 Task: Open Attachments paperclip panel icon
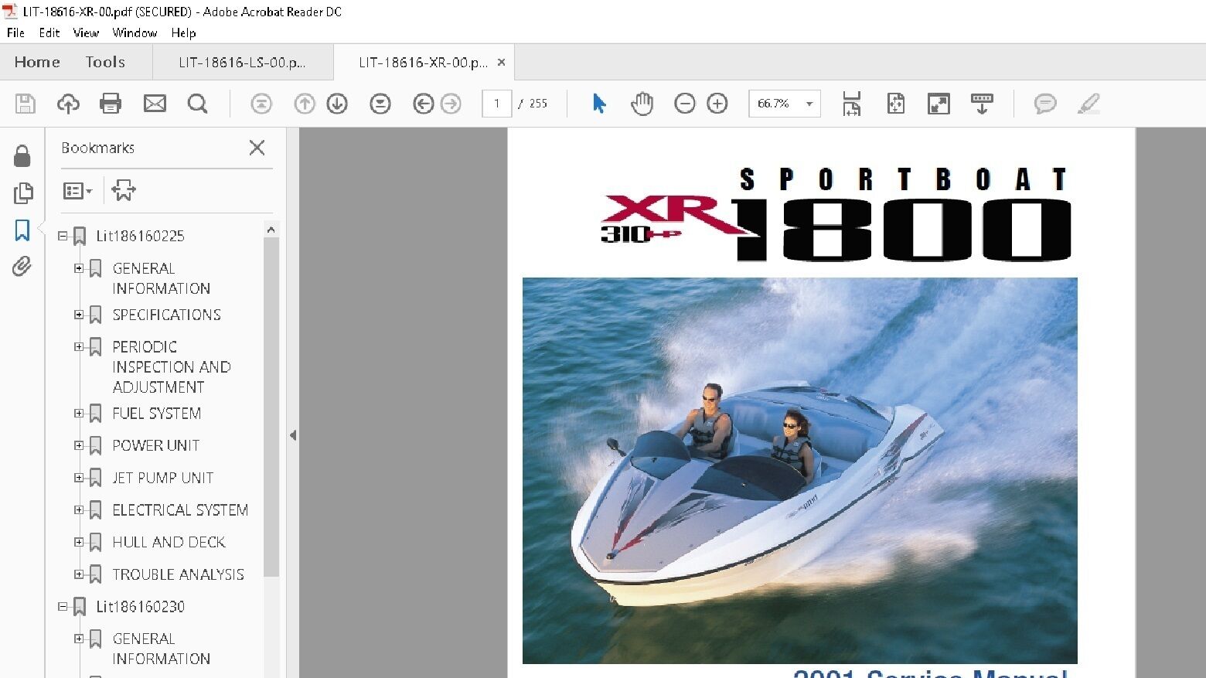pos(22,267)
